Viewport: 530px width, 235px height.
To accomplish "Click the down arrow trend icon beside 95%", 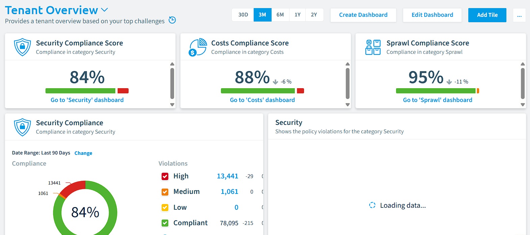I will click(449, 82).
